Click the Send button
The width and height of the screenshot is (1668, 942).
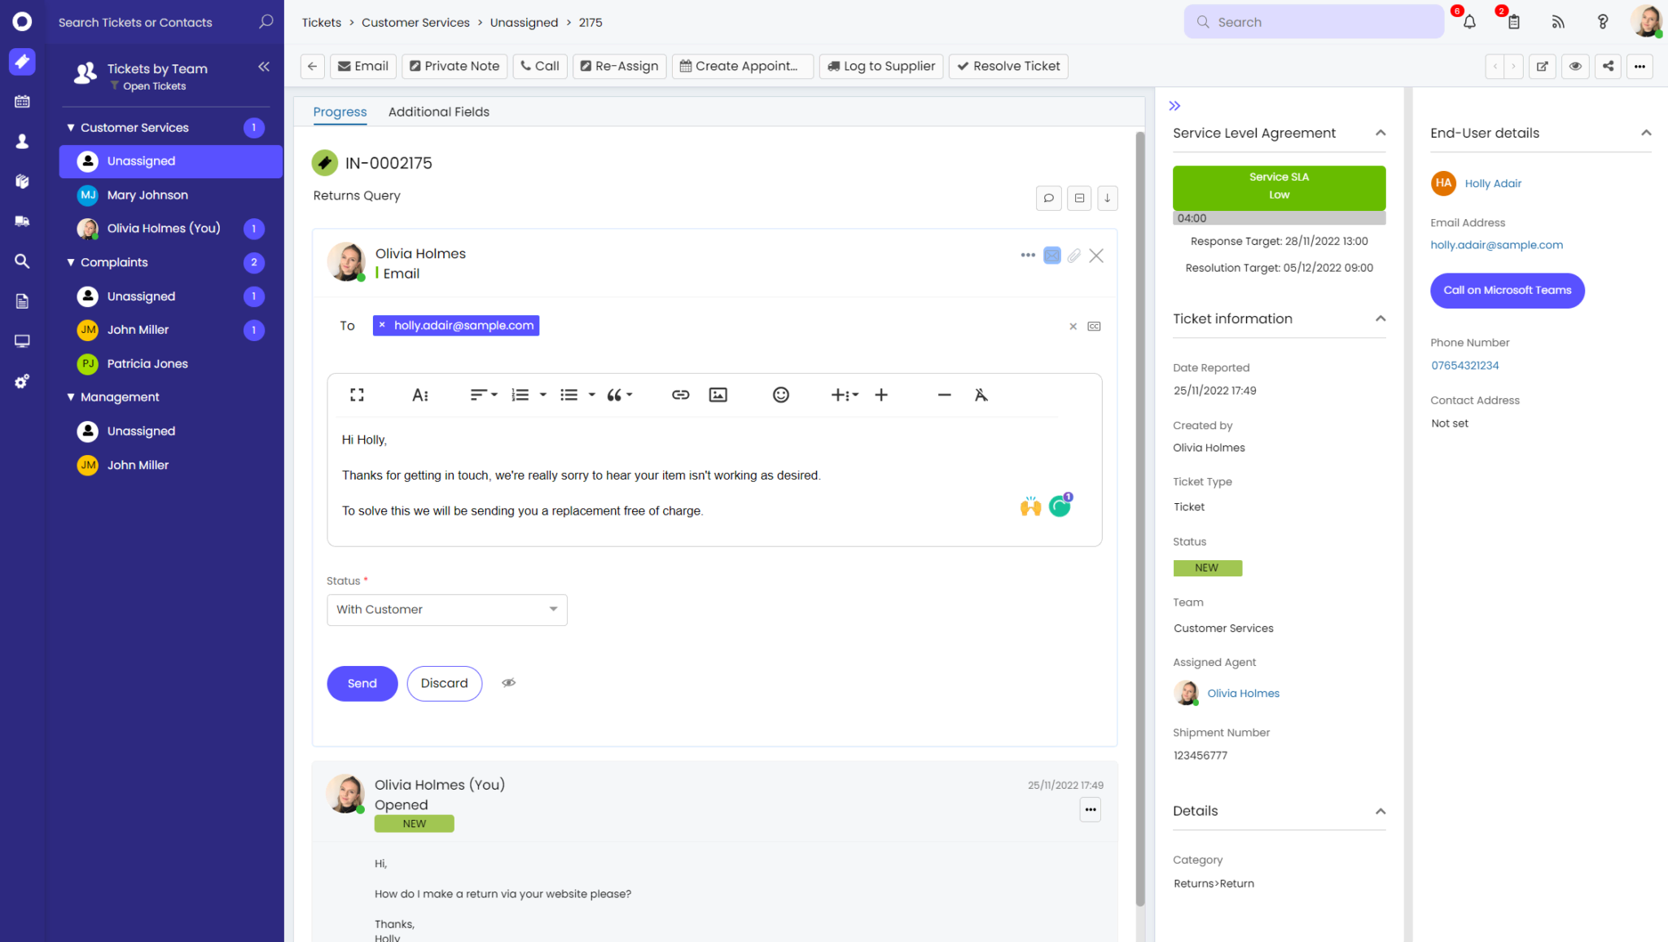(x=362, y=683)
